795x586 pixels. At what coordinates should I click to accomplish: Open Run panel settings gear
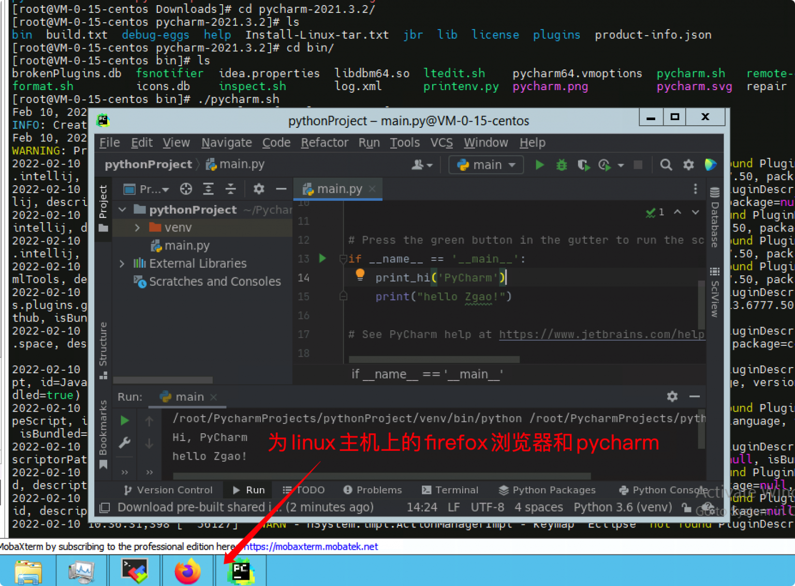tap(672, 397)
